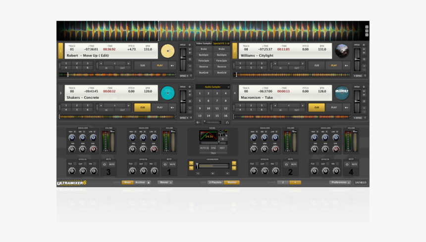This screenshot has width=426, height=242.
Task: Expand the Master panel
Action: 165,182
